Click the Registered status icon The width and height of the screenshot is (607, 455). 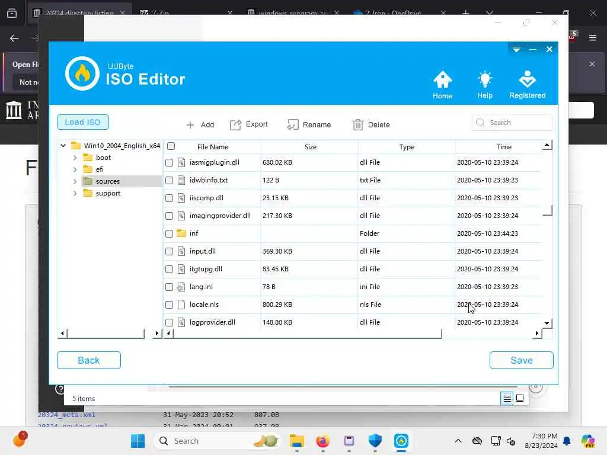click(527, 85)
